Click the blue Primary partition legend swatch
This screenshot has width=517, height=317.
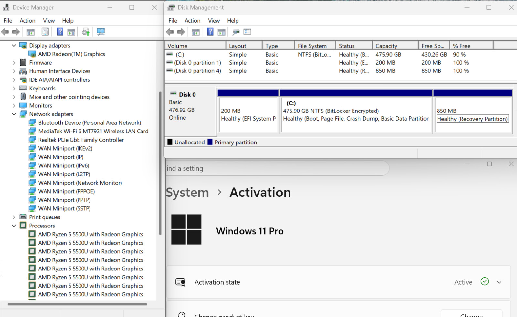[210, 142]
